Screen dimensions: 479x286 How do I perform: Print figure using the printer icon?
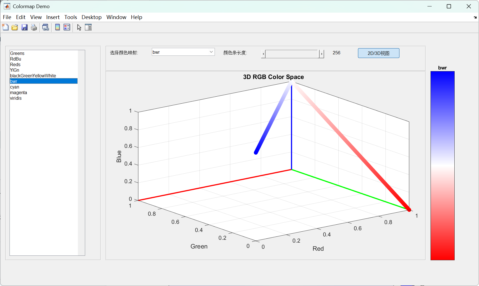click(34, 27)
